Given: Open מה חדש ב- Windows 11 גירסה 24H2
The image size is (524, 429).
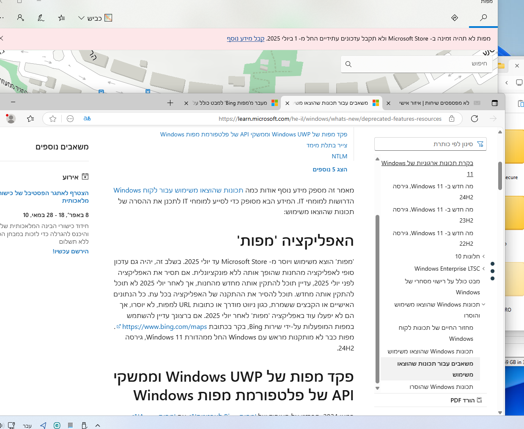Looking at the screenshot, I should coord(433,192).
